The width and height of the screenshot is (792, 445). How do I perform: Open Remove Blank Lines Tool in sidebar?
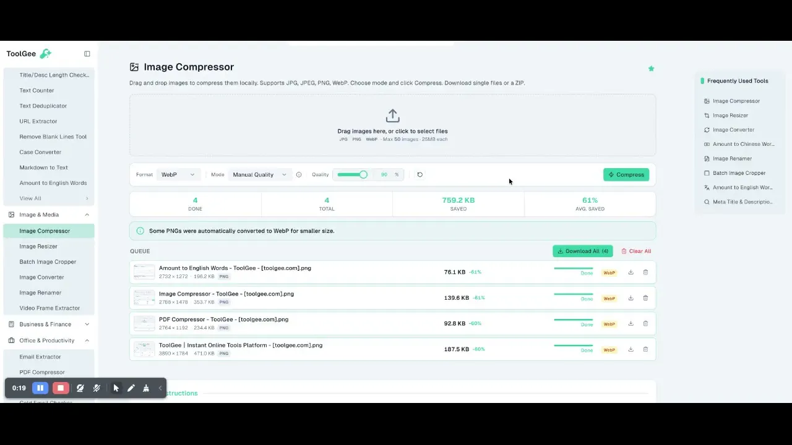point(49,137)
